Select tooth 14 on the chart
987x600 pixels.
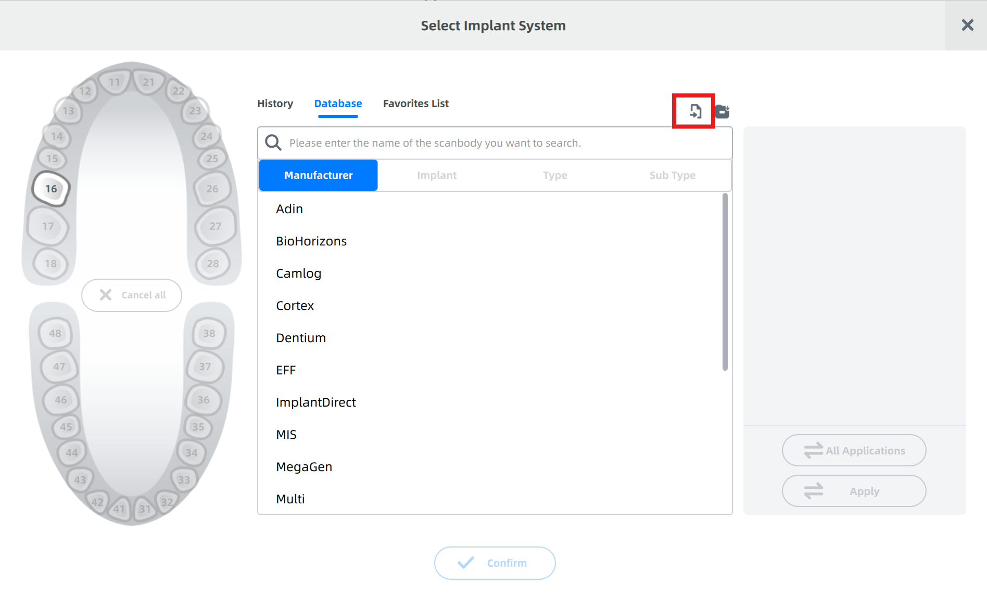click(x=57, y=136)
